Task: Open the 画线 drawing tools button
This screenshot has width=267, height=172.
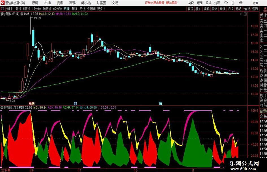Action: click(222, 9)
